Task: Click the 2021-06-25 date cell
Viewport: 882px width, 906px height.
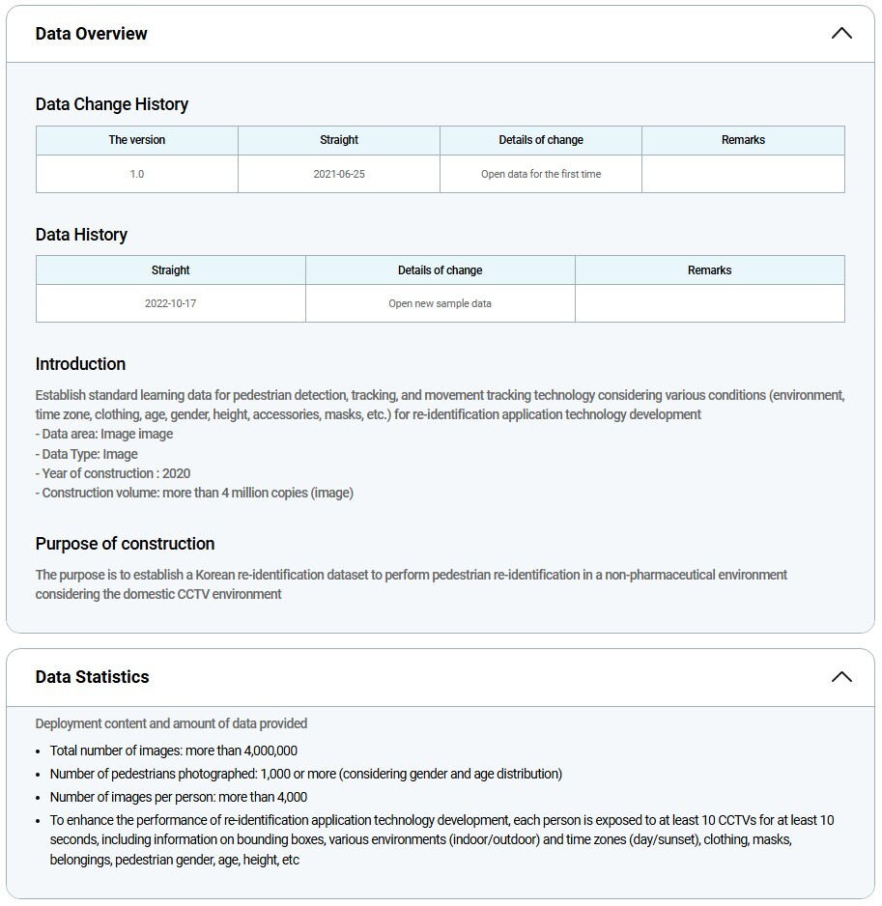Action: coord(339,175)
